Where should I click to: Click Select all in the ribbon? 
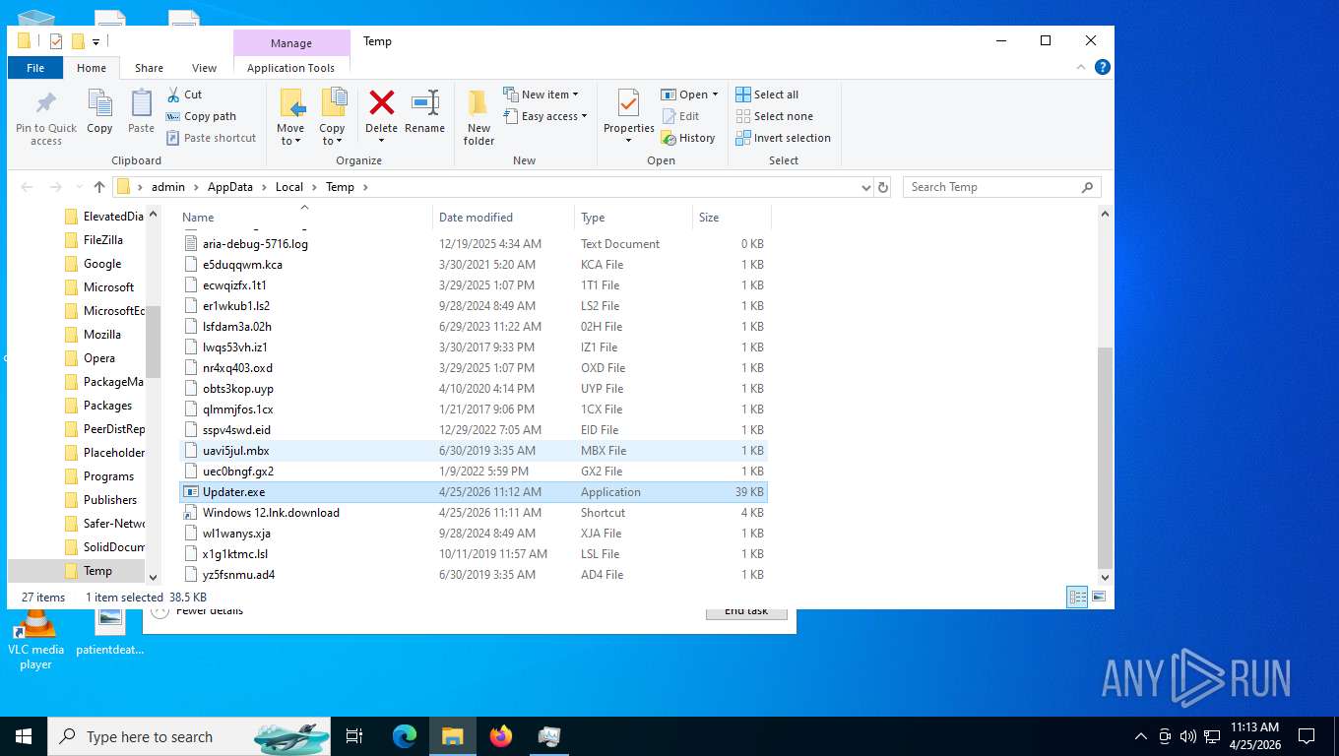tap(767, 94)
